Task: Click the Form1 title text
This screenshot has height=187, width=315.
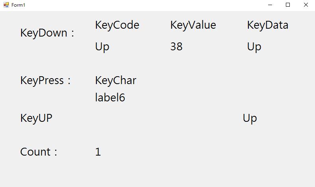Action: tap(18, 5)
